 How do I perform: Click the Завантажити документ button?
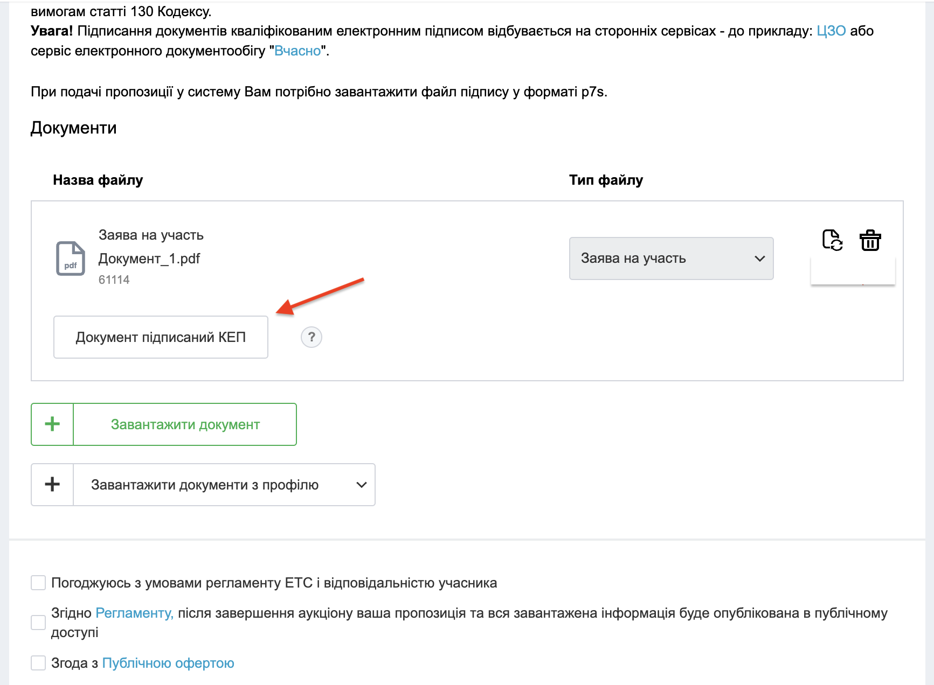(185, 424)
